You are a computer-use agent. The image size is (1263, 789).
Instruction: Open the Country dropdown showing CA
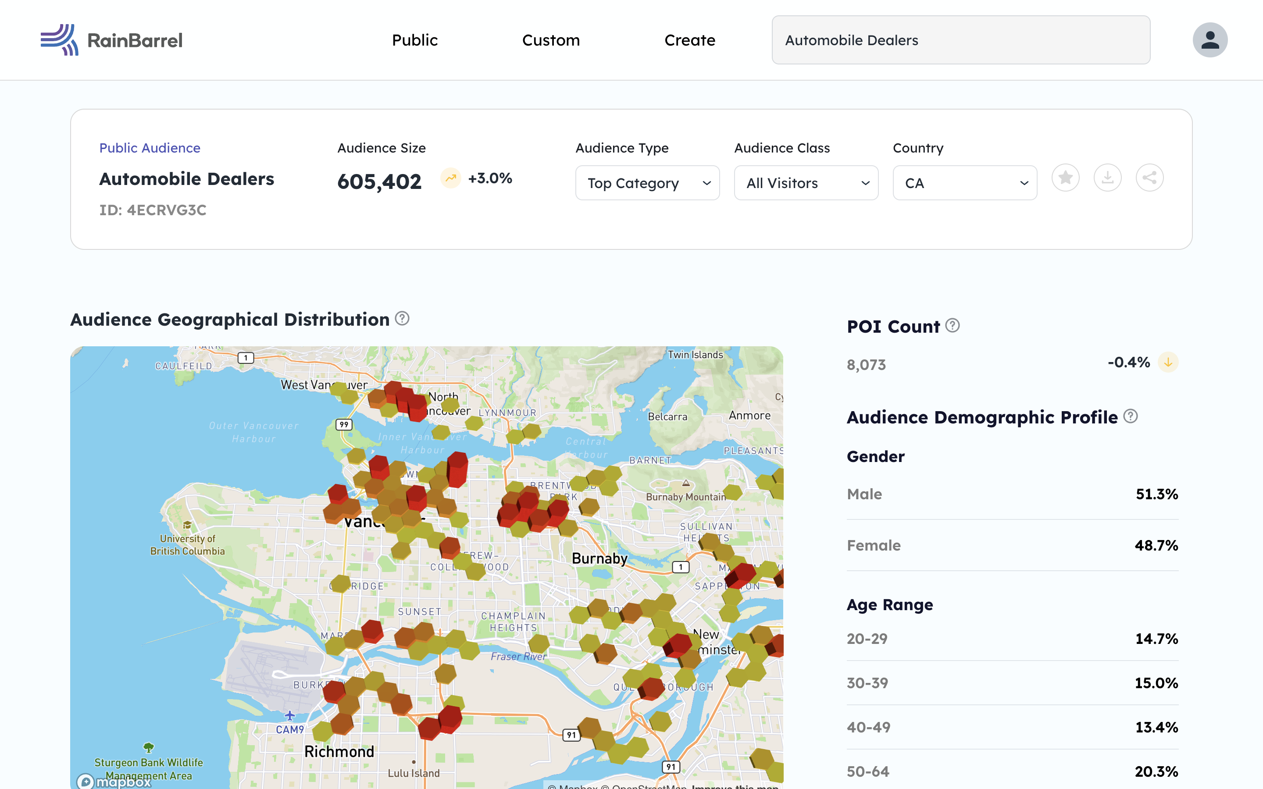click(964, 183)
